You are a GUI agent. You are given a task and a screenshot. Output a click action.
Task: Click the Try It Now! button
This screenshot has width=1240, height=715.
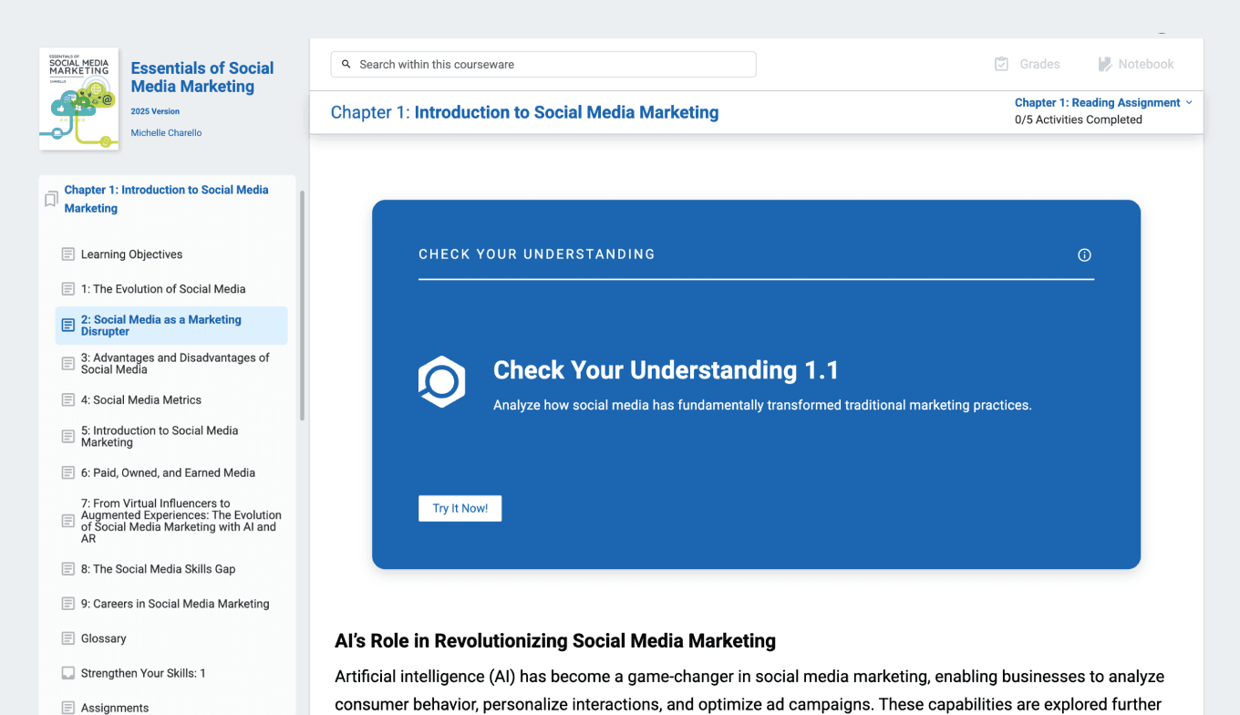coord(460,509)
